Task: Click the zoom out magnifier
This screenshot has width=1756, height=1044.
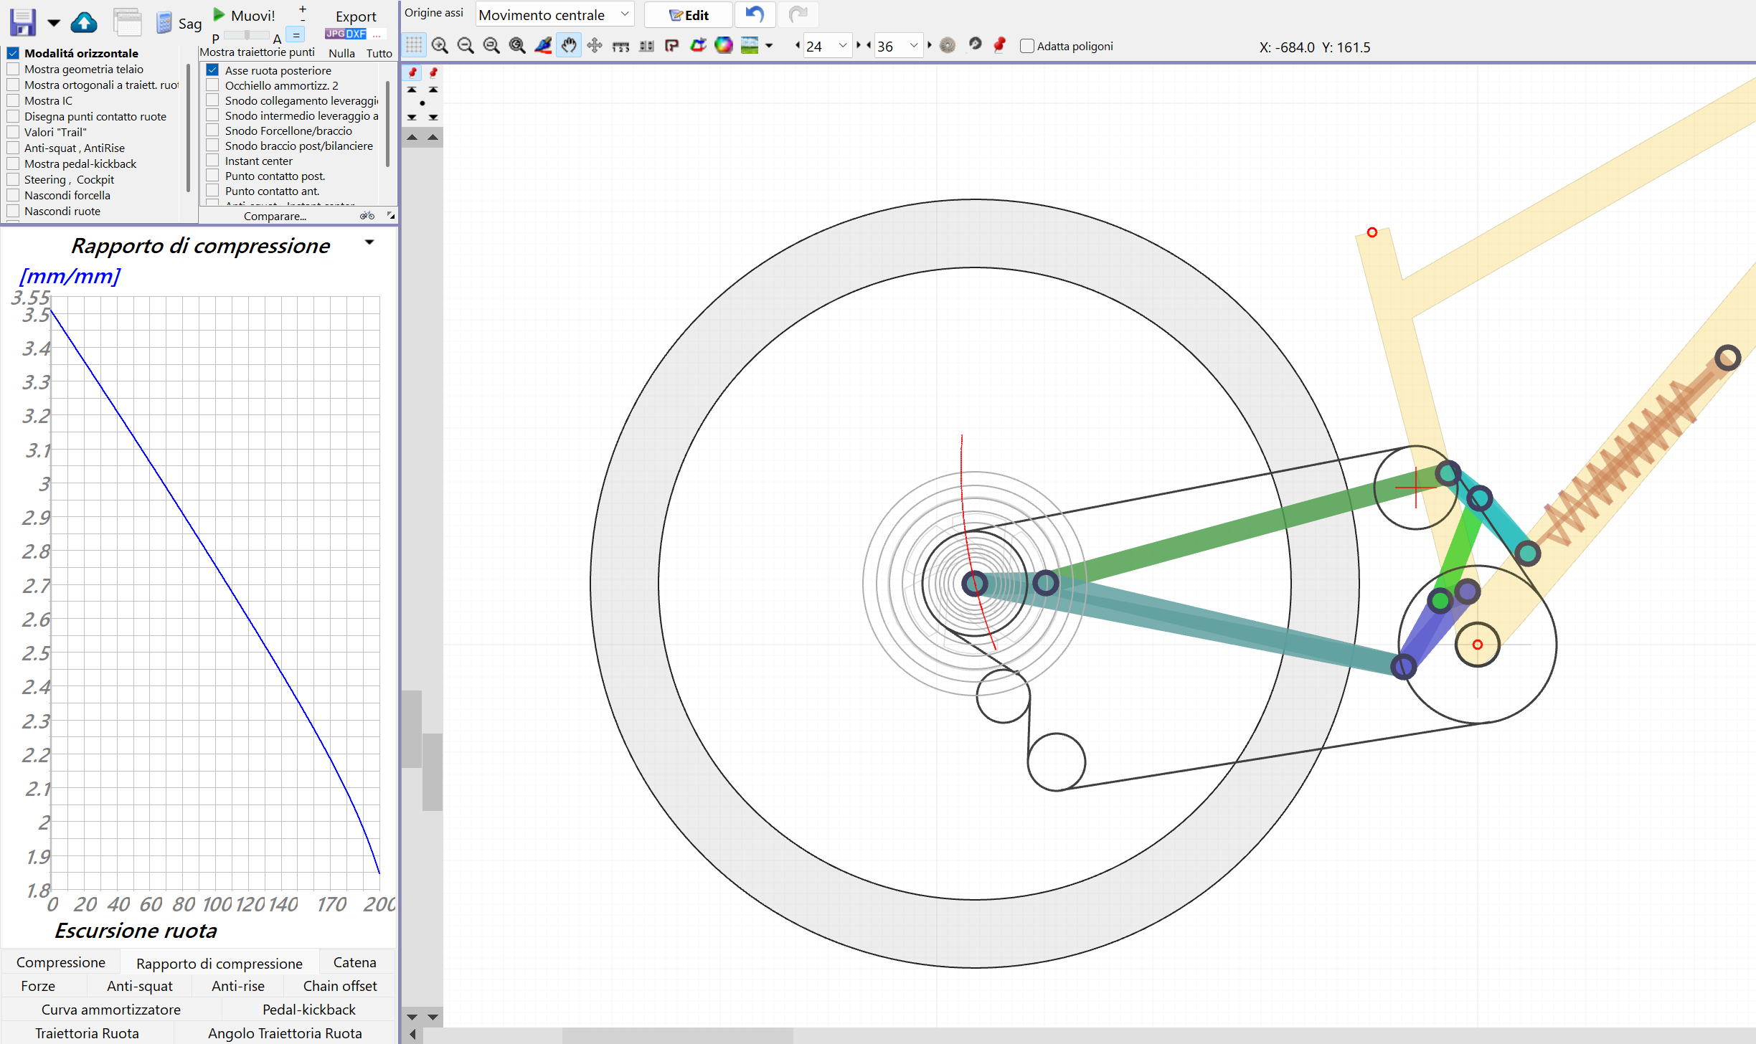Action: click(x=466, y=46)
